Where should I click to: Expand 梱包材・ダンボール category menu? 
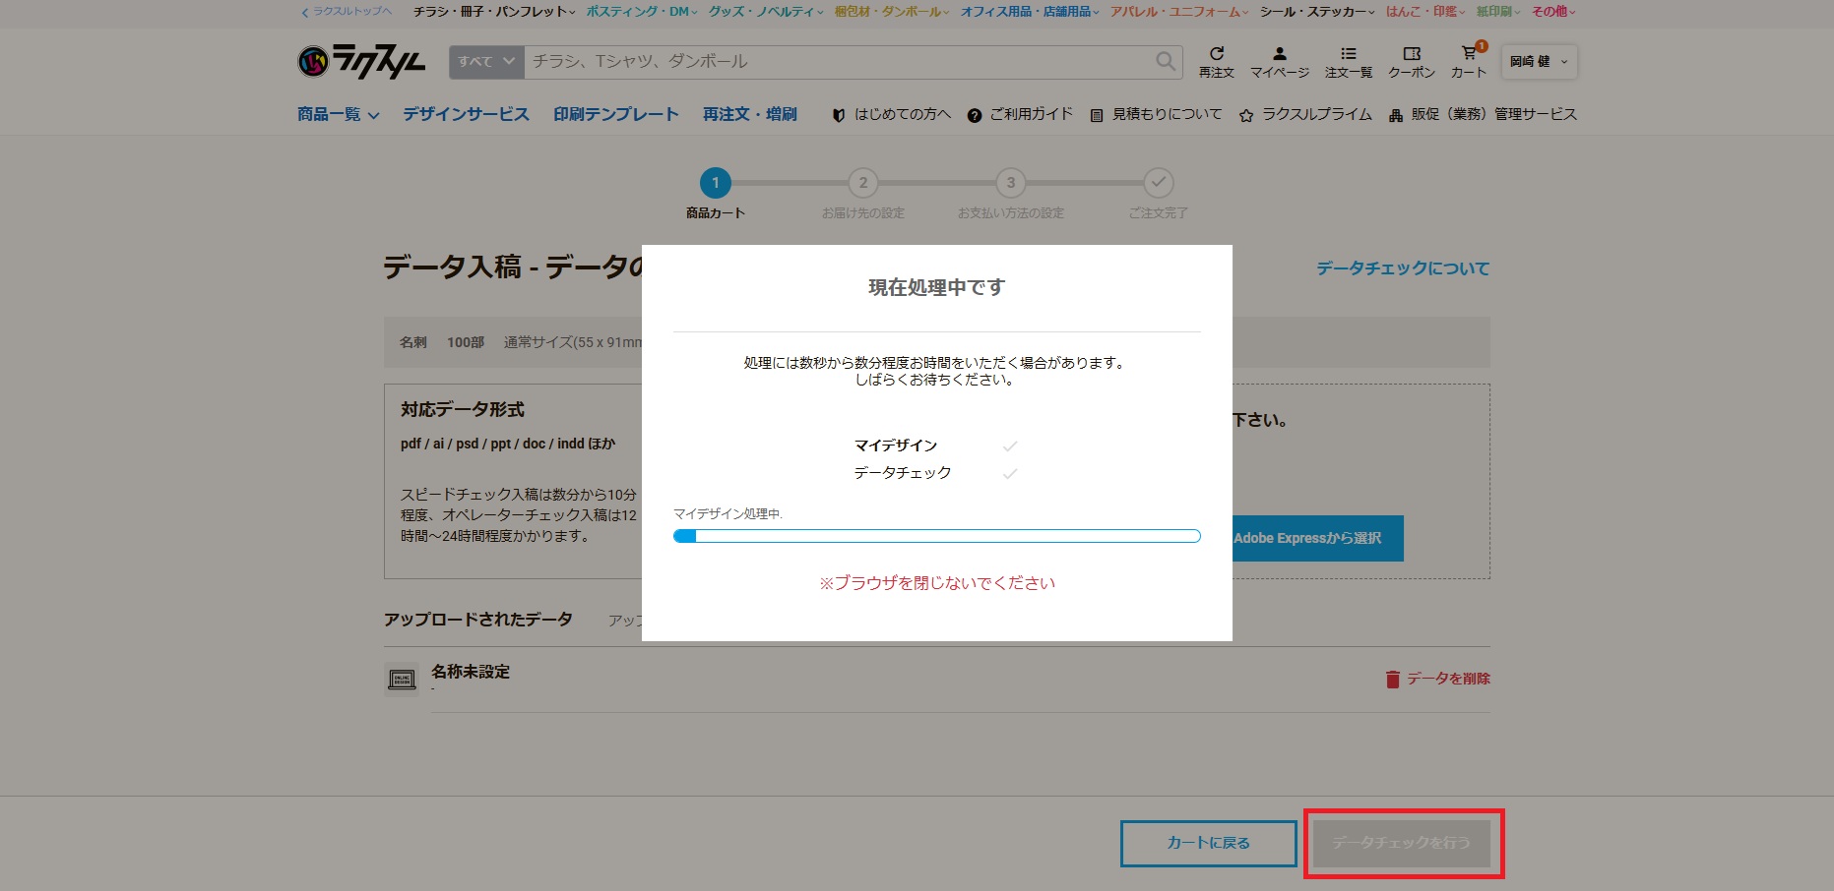(892, 12)
